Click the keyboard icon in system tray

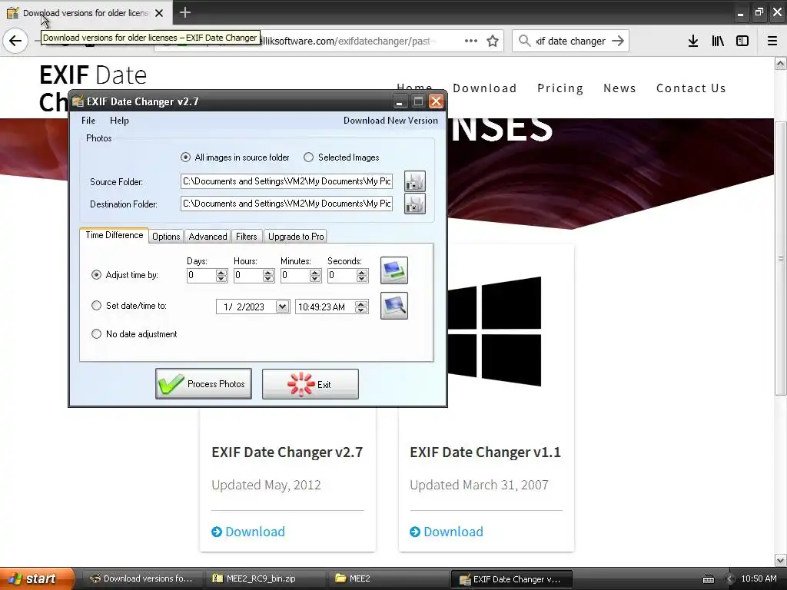pos(708,579)
